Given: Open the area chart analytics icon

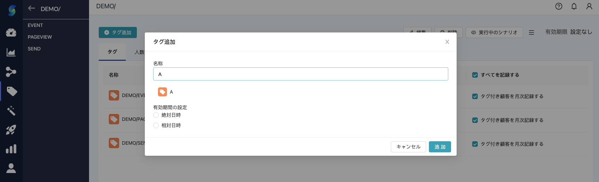Looking at the screenshot, I should point(11,52).
